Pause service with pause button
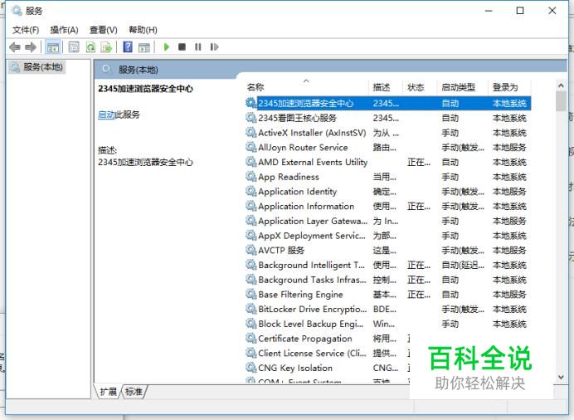This screenshot has height=420, width=574. 198,46
